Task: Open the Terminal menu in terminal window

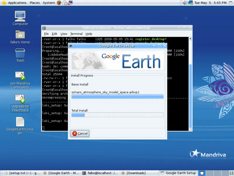Action: 76,34
